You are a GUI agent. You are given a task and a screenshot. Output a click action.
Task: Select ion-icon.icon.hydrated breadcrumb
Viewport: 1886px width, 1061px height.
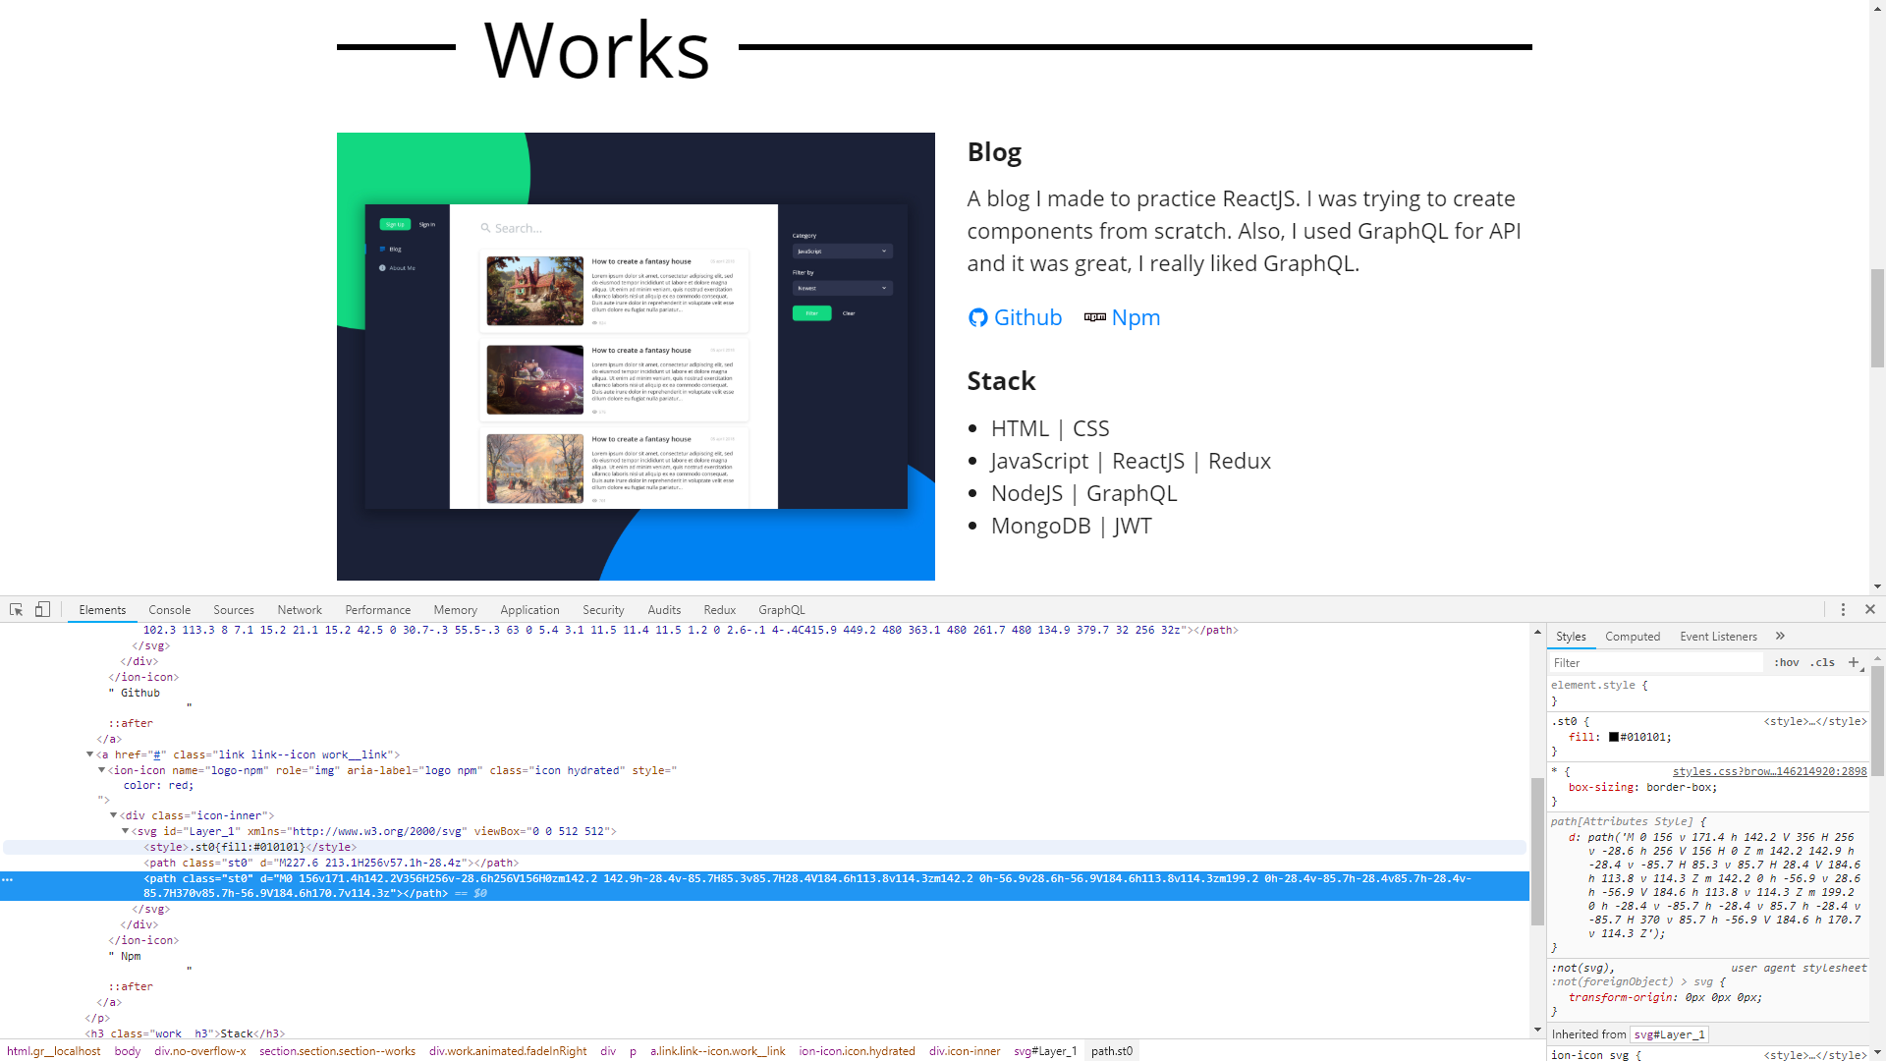[x=858, y=1051]
